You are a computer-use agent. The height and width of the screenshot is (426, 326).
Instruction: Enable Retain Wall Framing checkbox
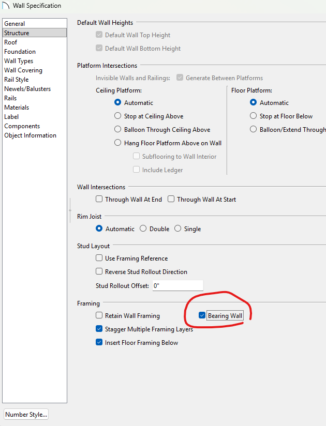tap(99, 315)
